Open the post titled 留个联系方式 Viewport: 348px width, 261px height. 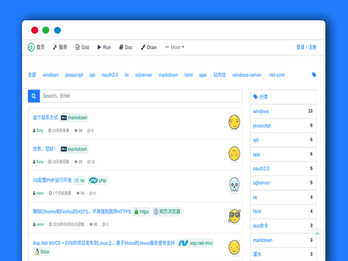point(45,117)
